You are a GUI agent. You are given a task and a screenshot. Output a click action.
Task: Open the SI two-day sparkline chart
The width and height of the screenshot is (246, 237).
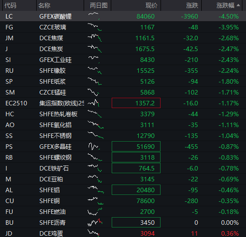tap(94, 60)
